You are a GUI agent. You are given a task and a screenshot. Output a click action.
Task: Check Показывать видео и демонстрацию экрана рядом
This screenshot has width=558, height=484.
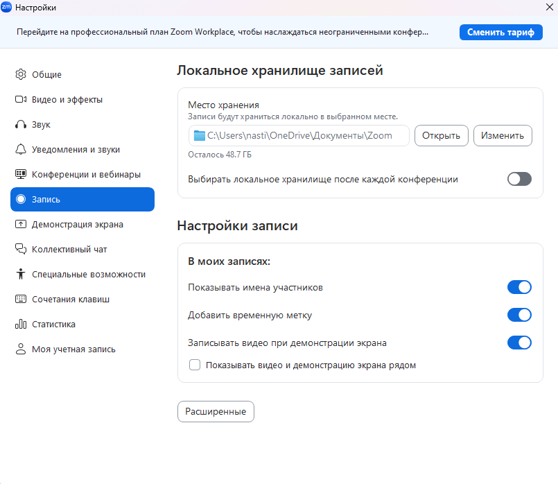click(195, 365)
